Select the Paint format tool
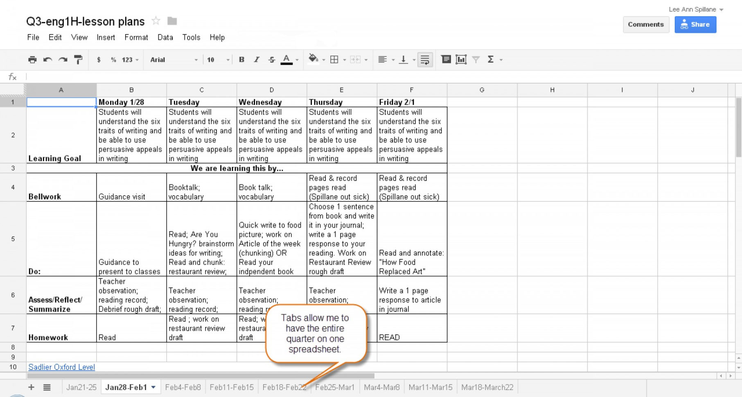The height and width of the screenshot is (397, 742). [x=78, y=59]
